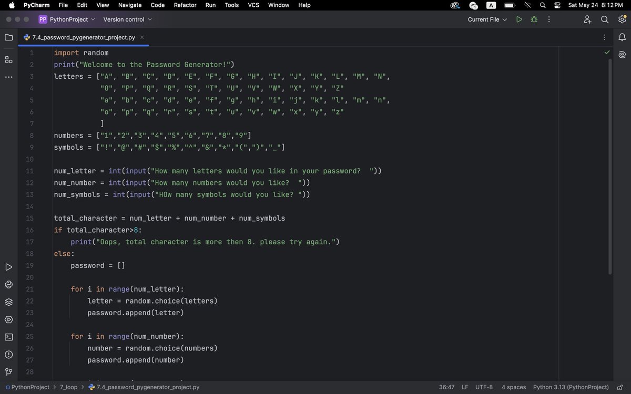631x394 pixels.
Task: Open the Tools menu
Action: (231, 5)
